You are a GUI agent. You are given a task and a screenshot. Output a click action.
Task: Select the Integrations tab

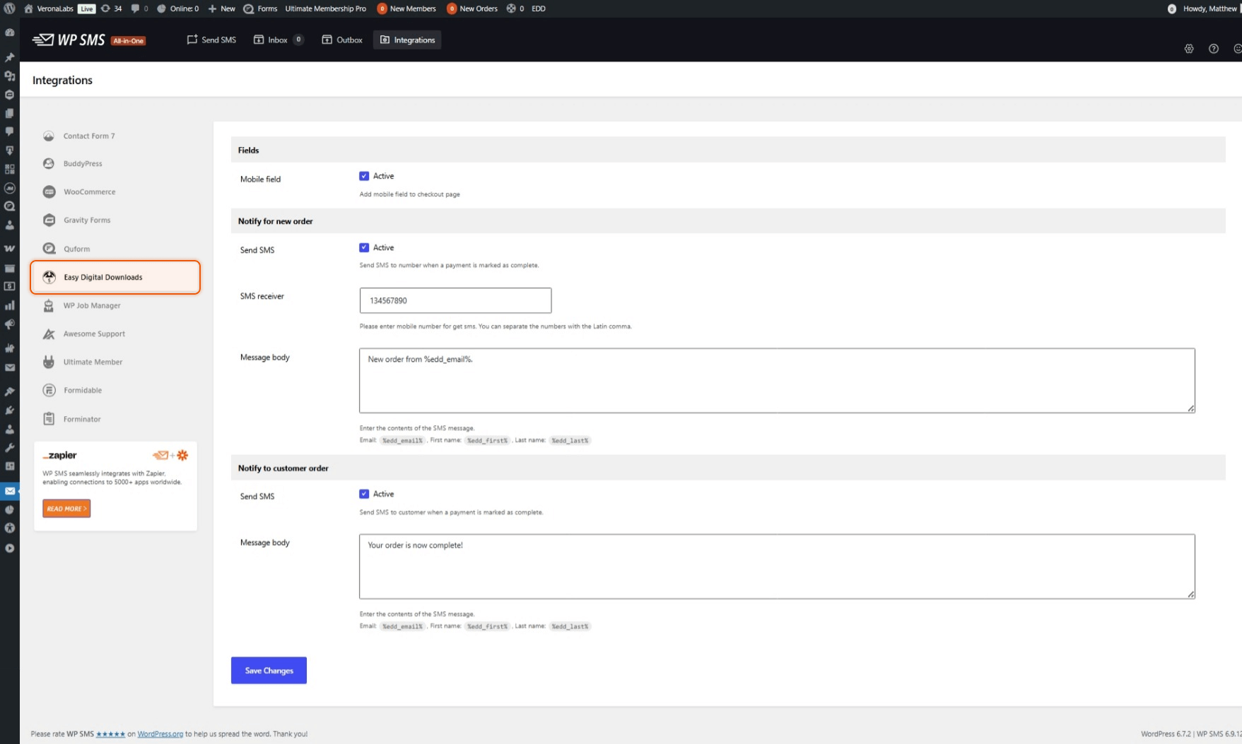tap(407, 40)
